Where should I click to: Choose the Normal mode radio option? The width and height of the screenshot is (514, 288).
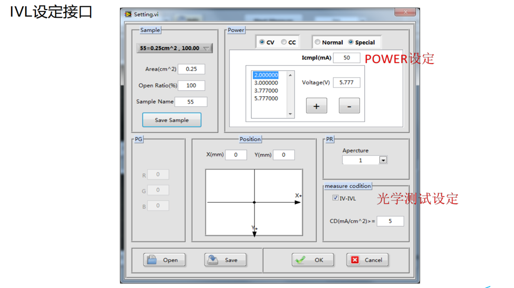coord(317,42)
